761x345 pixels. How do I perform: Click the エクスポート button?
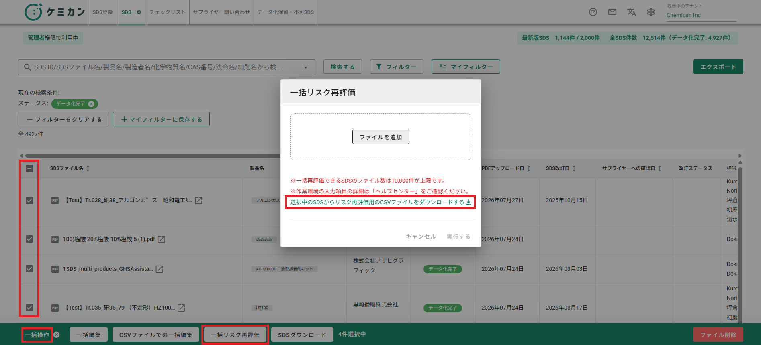point(718,67)
